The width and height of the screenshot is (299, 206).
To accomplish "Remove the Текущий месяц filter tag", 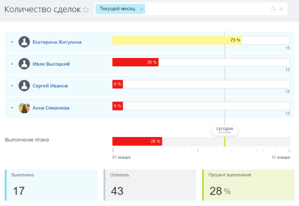I will click(142, 9).
